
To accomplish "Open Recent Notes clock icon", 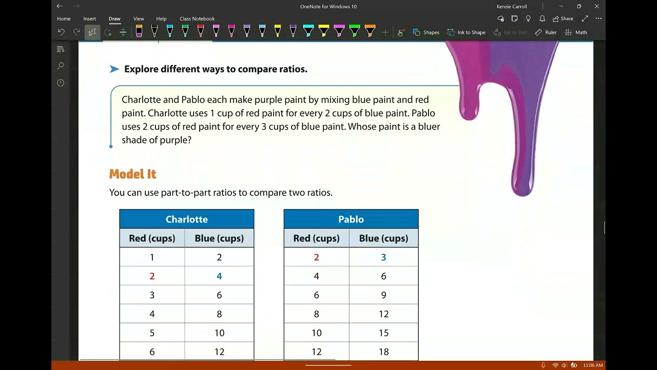I will pyautogui.click(x=61, y=83).
